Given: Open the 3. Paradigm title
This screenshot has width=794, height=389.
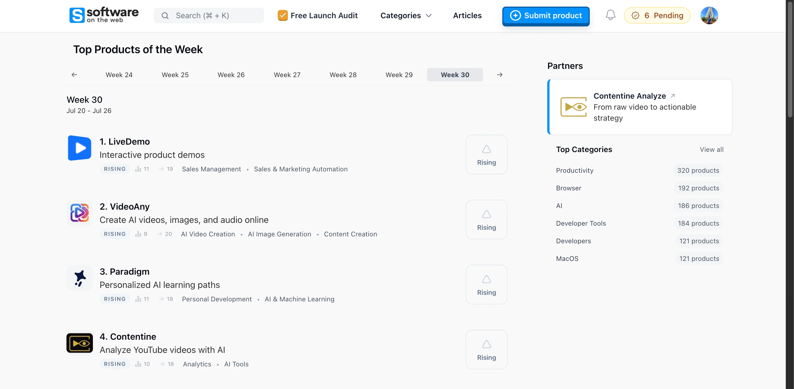Looking at the screenshot, I should [125, 271].
